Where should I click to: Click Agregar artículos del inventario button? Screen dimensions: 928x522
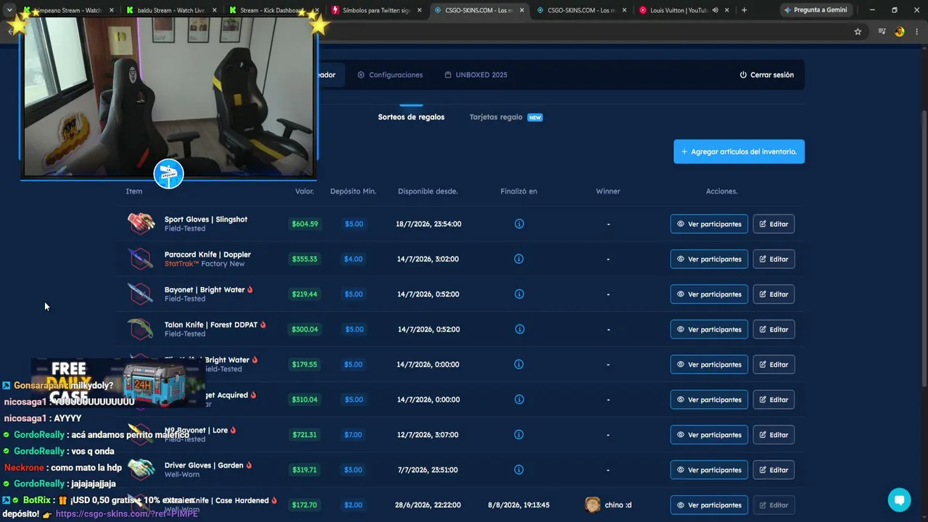pos(739,152)
